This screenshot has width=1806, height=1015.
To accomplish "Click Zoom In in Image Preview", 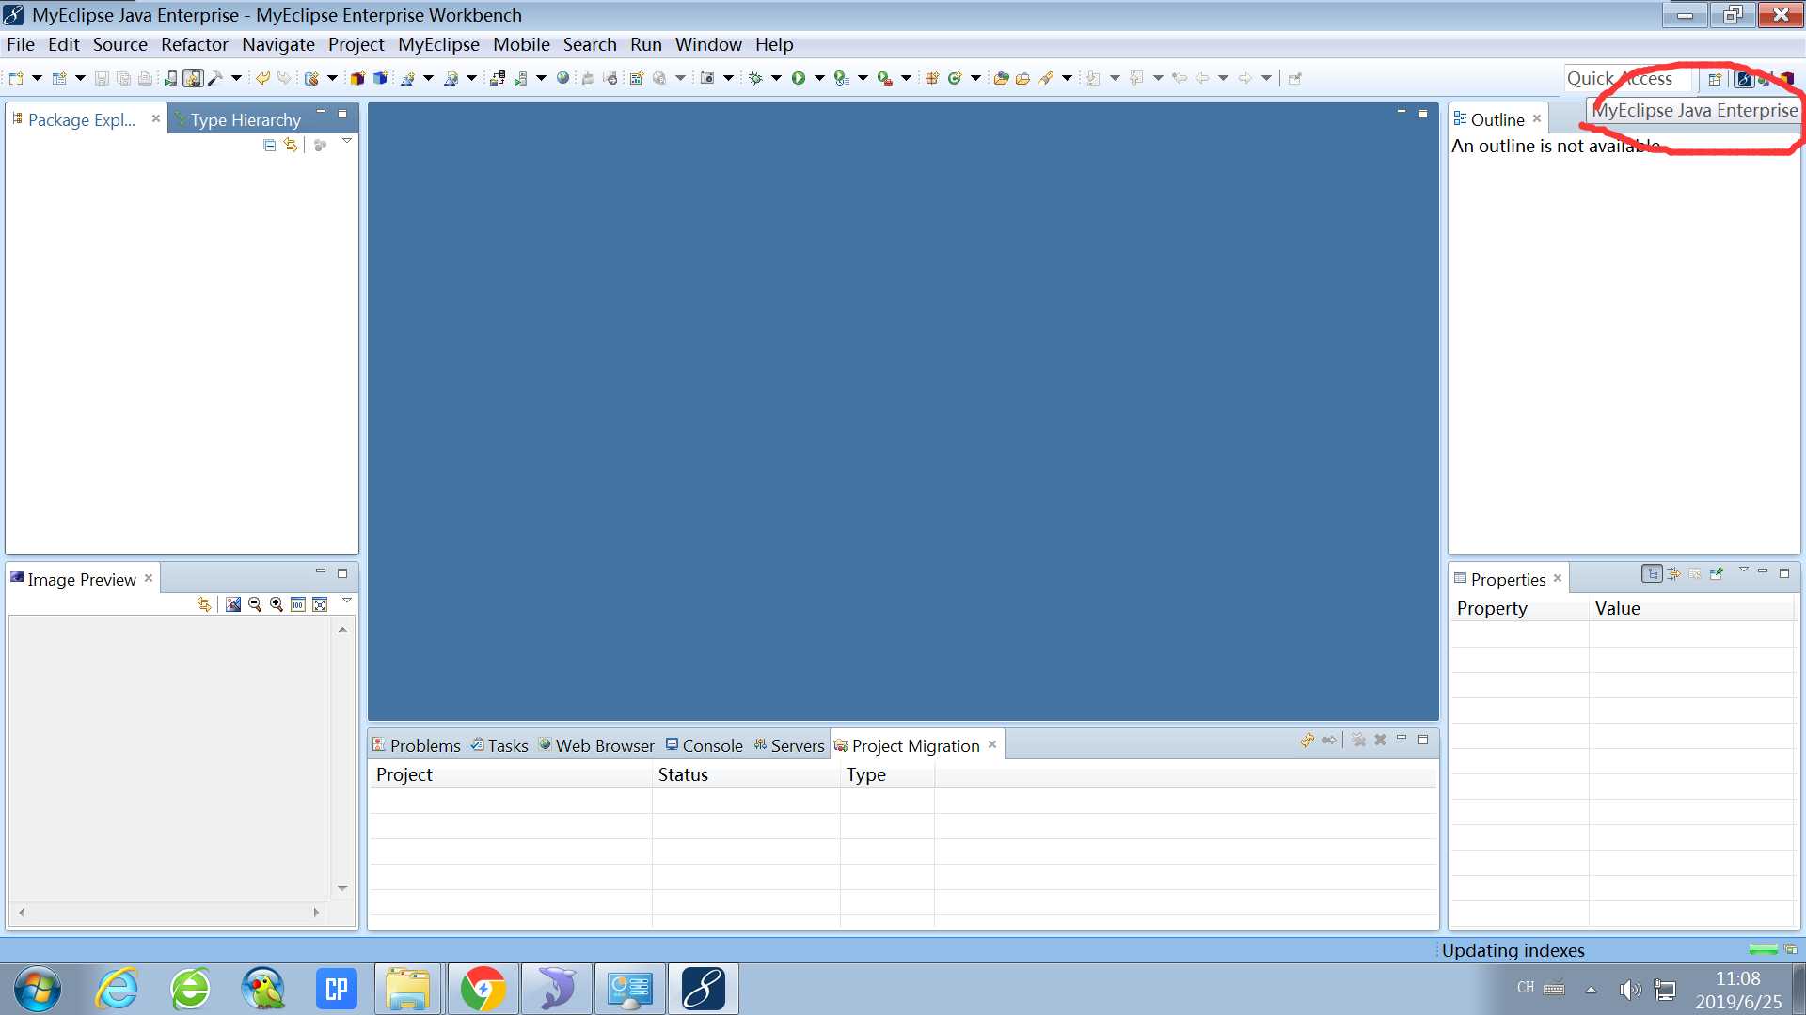I will click(277, 604).
